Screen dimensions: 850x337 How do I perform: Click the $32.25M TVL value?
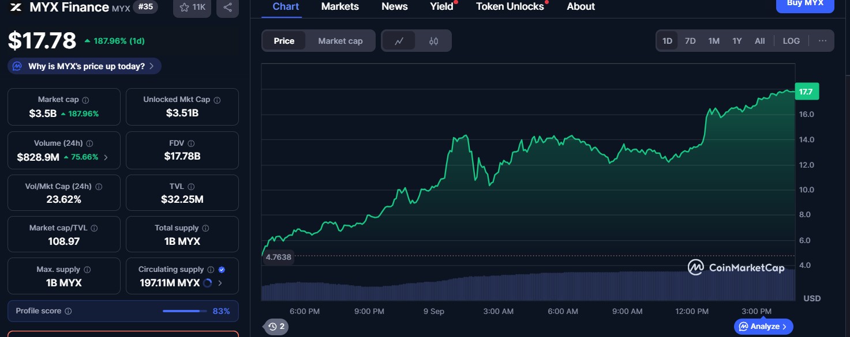(182, 200)
